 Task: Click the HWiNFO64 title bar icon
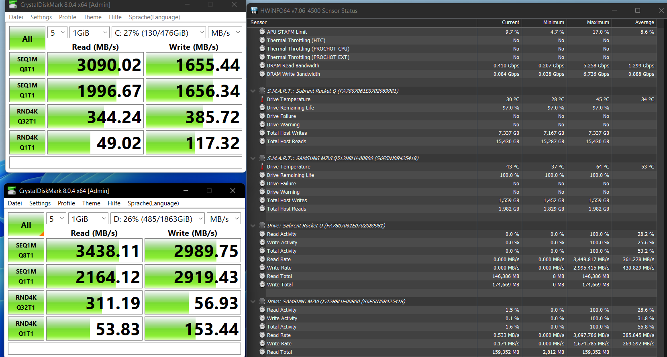(254, 11)
